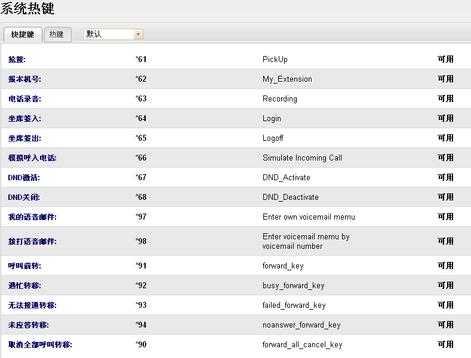The image size is (471, 358).
Task: Click the Simulate Incoming Call description
Action: 302,158
